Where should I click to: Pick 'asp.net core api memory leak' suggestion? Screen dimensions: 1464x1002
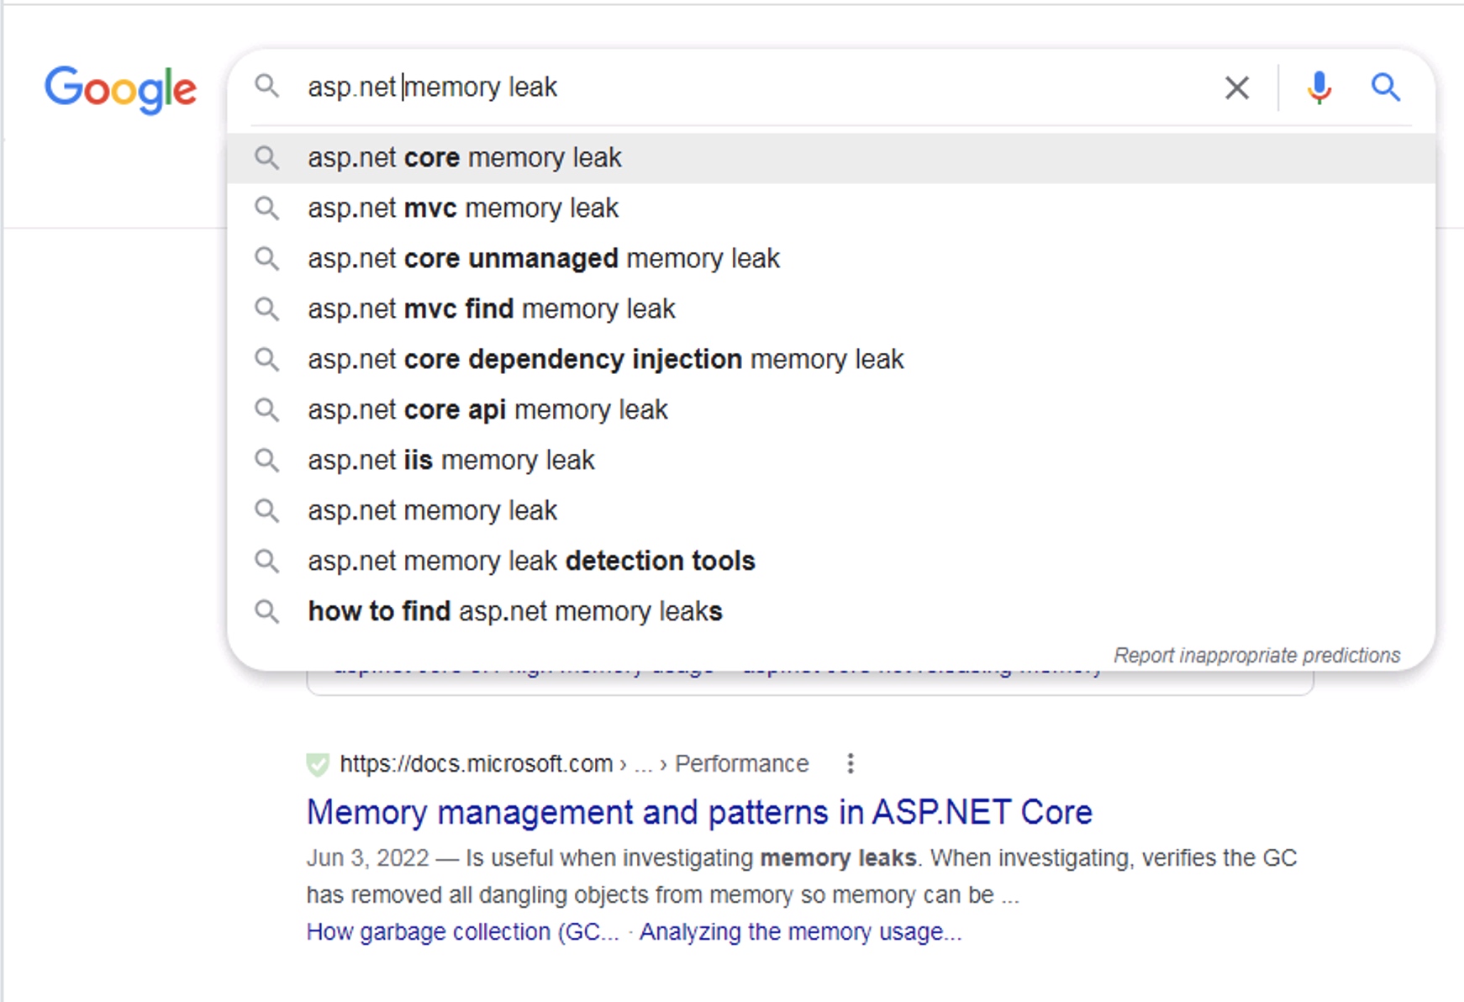tap(831, 410)
